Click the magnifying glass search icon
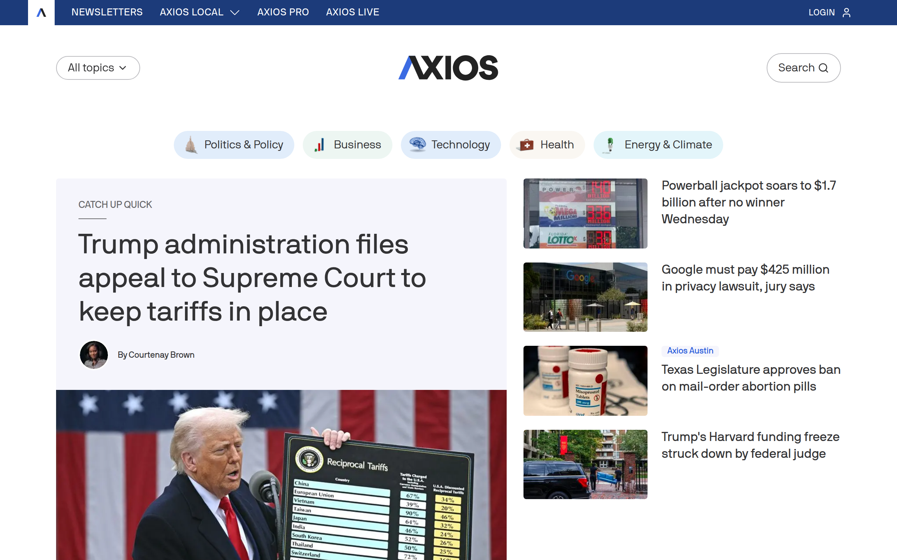The height and width of the screenshot is (560, 897). (x=823, y=68)
